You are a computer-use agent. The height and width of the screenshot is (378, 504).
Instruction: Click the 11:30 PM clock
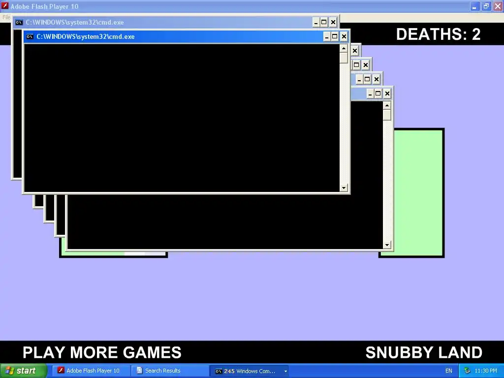(x=486, y=371)
